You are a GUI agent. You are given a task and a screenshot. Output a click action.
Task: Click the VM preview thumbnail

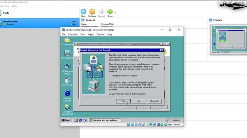(x=229, y=39)
